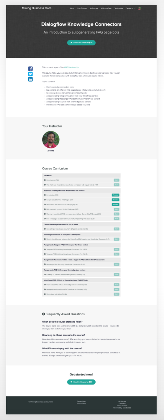Share the course on Facebook

click(31, 69)
